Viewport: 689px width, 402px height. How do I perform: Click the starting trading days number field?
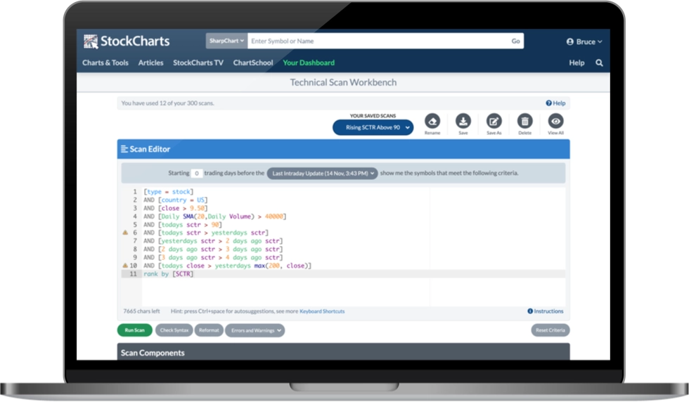[196, 173]
